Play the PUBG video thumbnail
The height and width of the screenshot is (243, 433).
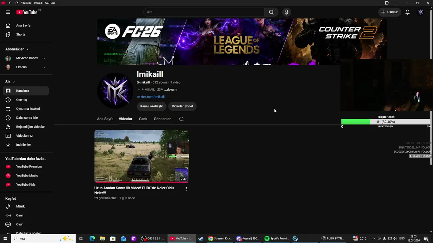(x=142, y=156)
